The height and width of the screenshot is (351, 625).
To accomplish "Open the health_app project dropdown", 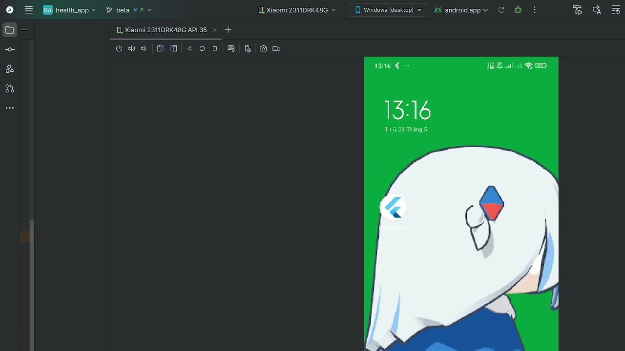I will (70, 10).
